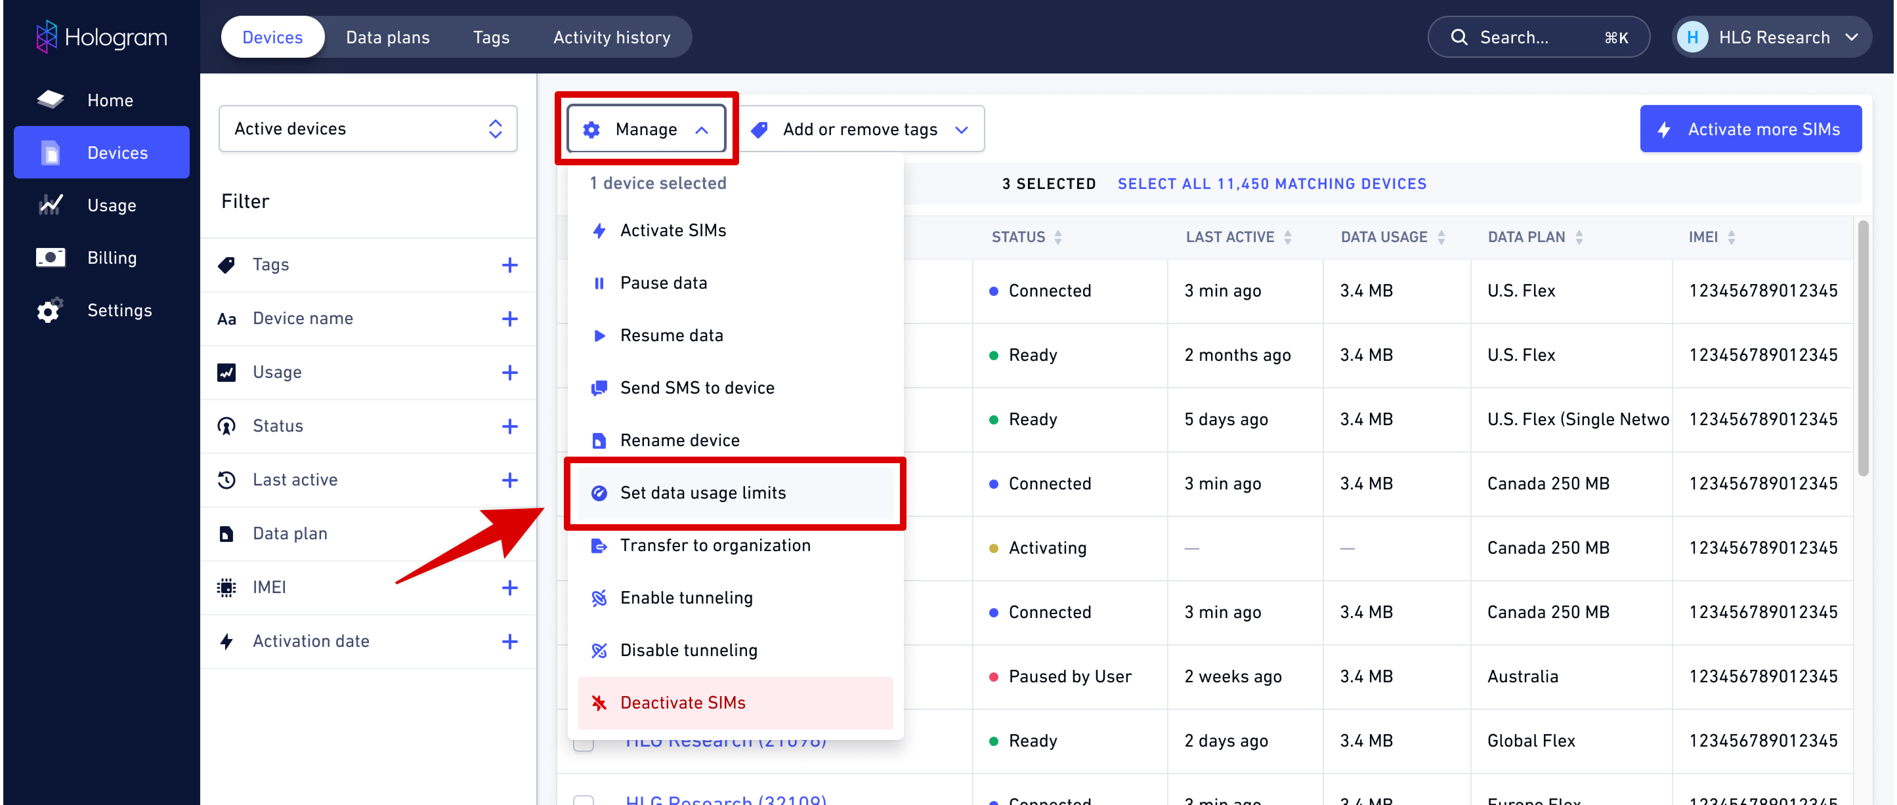Add a Tags filter with plus icon

(x=510, y=265)
